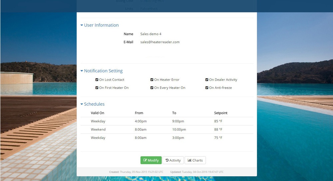This screenshot has height=181, width=333.
Task: Click the Modify button
Action: 151,160
